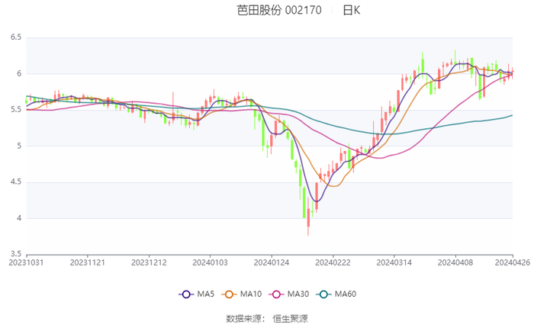Select the 日K label in header
534x325 pixels.
coord(351,11)
